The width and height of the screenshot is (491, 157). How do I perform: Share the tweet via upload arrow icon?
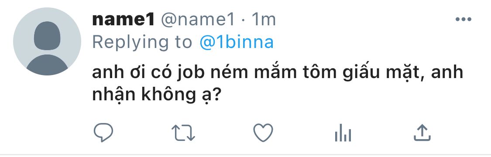(x=422, y=133)
